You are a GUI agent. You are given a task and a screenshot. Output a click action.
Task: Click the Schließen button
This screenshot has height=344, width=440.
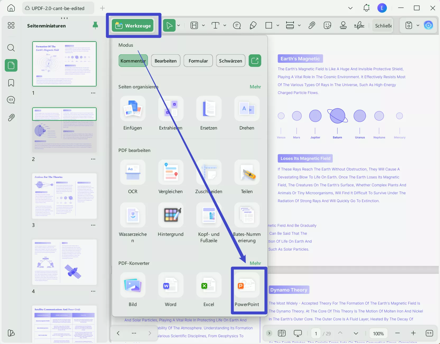(x=383, y=26)
